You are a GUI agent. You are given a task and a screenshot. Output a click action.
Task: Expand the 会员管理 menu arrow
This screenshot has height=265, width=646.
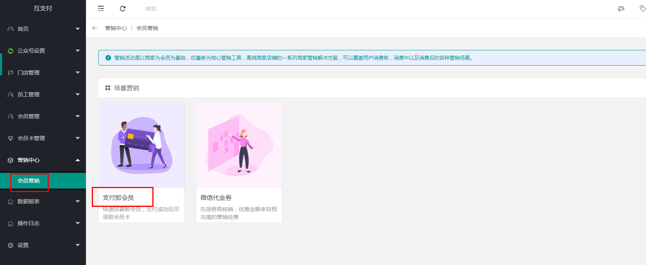tap(78, 116)
